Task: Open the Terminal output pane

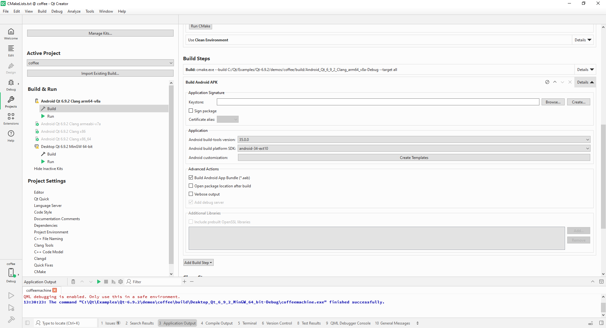Action: tap(247, 323)
